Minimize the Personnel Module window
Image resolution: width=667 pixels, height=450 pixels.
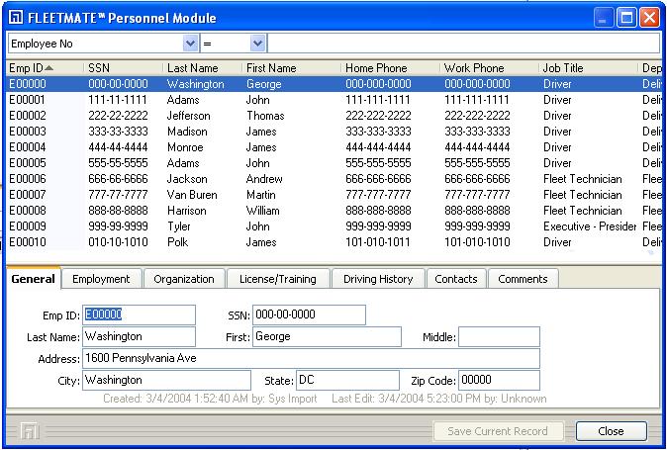[604, 18]
